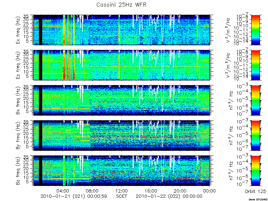268x201 pixels.
Task: Click the '04:00' time axis label
Action: click(x=63, y=191)
